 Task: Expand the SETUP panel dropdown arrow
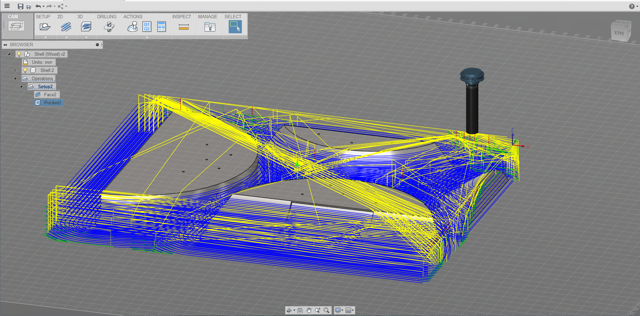pyautogui.click(x=45, y=37)
